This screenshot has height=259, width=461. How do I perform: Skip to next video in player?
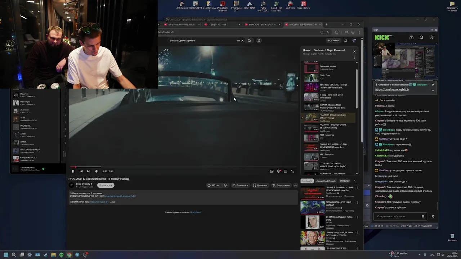(88, 171)
